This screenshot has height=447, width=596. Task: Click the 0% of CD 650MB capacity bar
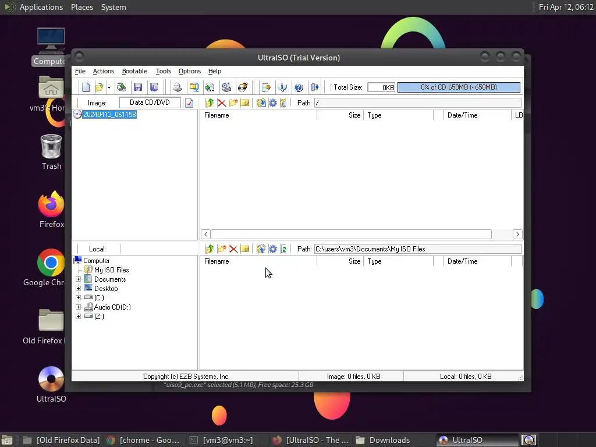click(x=459, y=87)
